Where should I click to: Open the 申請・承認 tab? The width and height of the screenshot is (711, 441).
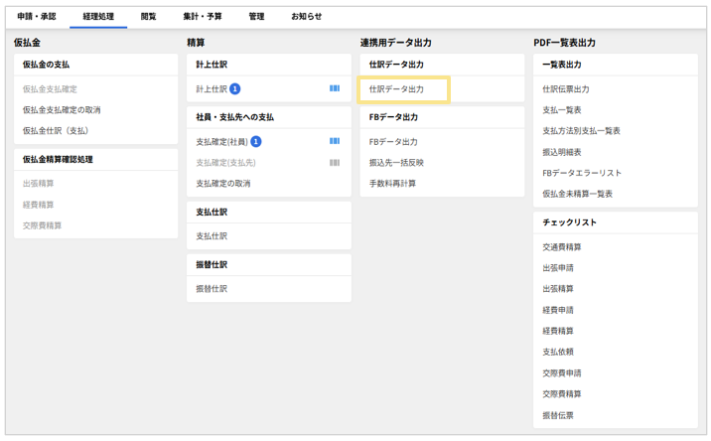click(x=37, y=16)
